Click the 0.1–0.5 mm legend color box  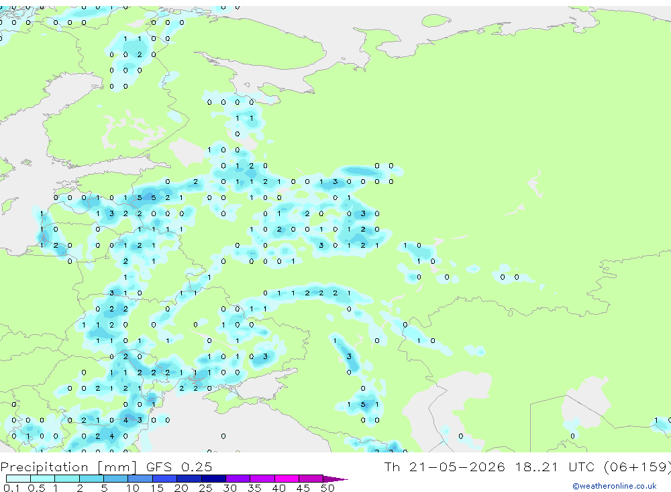(18, 479)
